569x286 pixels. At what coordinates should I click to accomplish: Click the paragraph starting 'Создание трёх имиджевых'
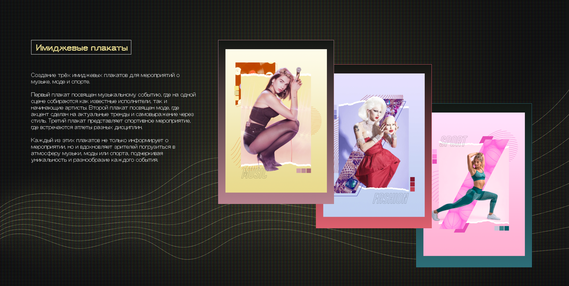(105, 78)
